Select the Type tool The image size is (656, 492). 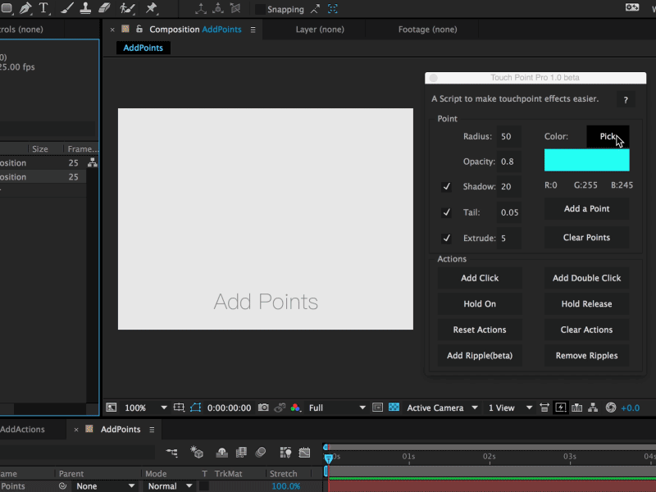pyautogui.click(x=43, y=8)
